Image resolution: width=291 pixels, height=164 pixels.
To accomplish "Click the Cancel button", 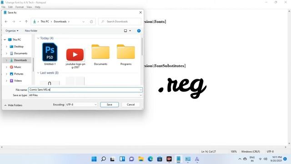I will tap(130, 105).
